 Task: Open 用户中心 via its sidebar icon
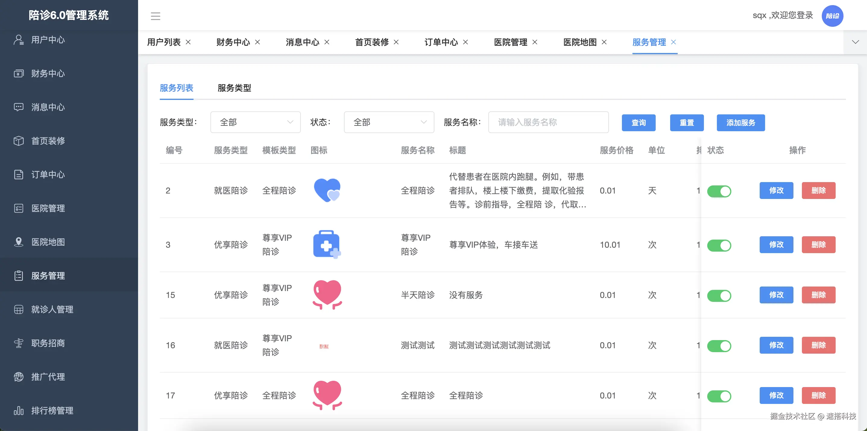18,40
